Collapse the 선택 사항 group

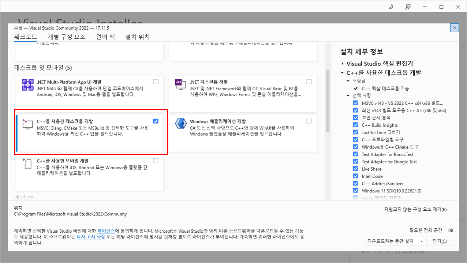pos(348,96)
